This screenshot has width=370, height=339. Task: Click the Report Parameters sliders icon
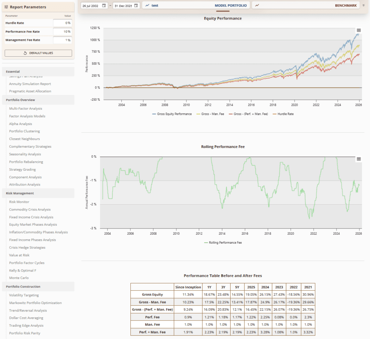(x=7, y=7)
